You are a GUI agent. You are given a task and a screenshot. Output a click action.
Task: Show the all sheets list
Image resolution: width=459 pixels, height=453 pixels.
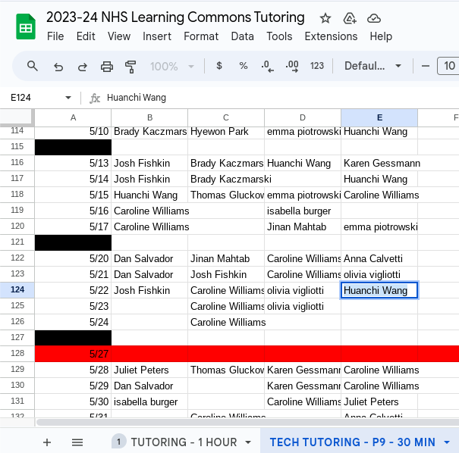(x=77, y=442)
